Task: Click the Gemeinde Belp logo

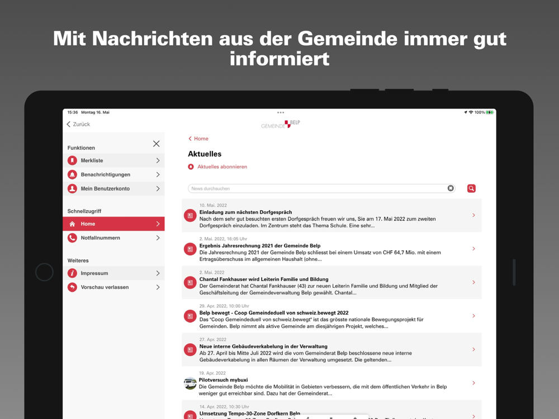Action: pos(281,124)
